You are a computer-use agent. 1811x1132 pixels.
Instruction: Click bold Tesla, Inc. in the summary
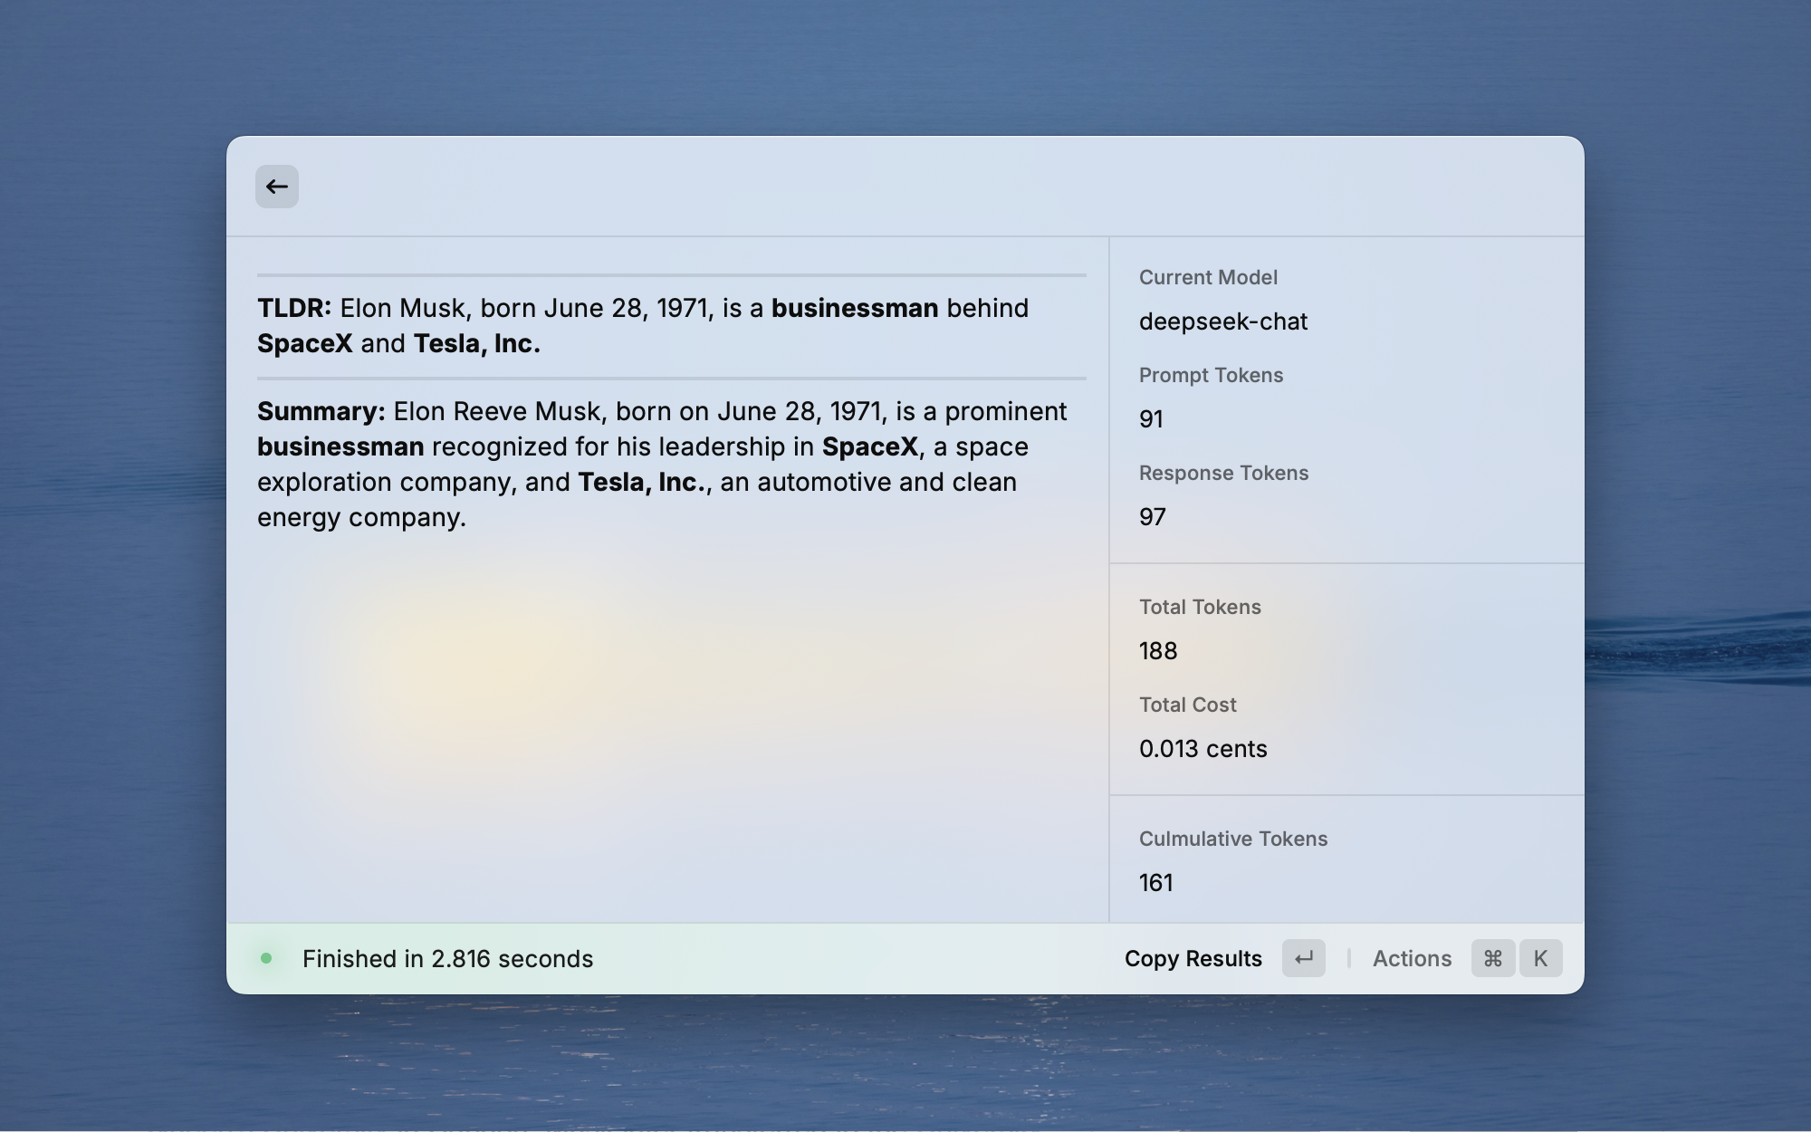641,482
